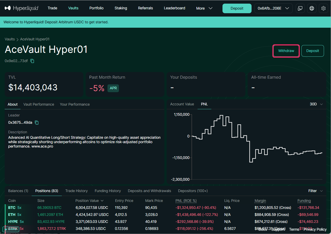Navigate to Vaults breadcrumb link
331x234 pixels.
10,39
